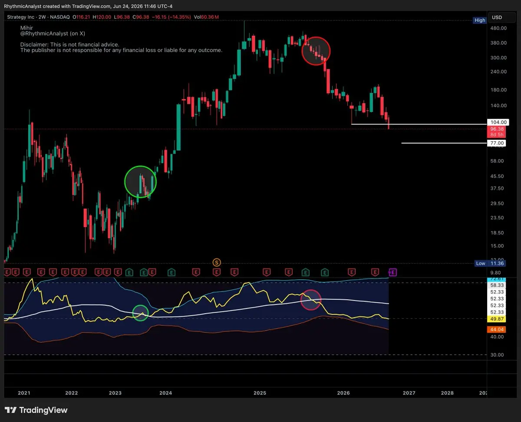Click the 480.00 price axis value
The image size is (521, 422).
(x=498, y=28)
